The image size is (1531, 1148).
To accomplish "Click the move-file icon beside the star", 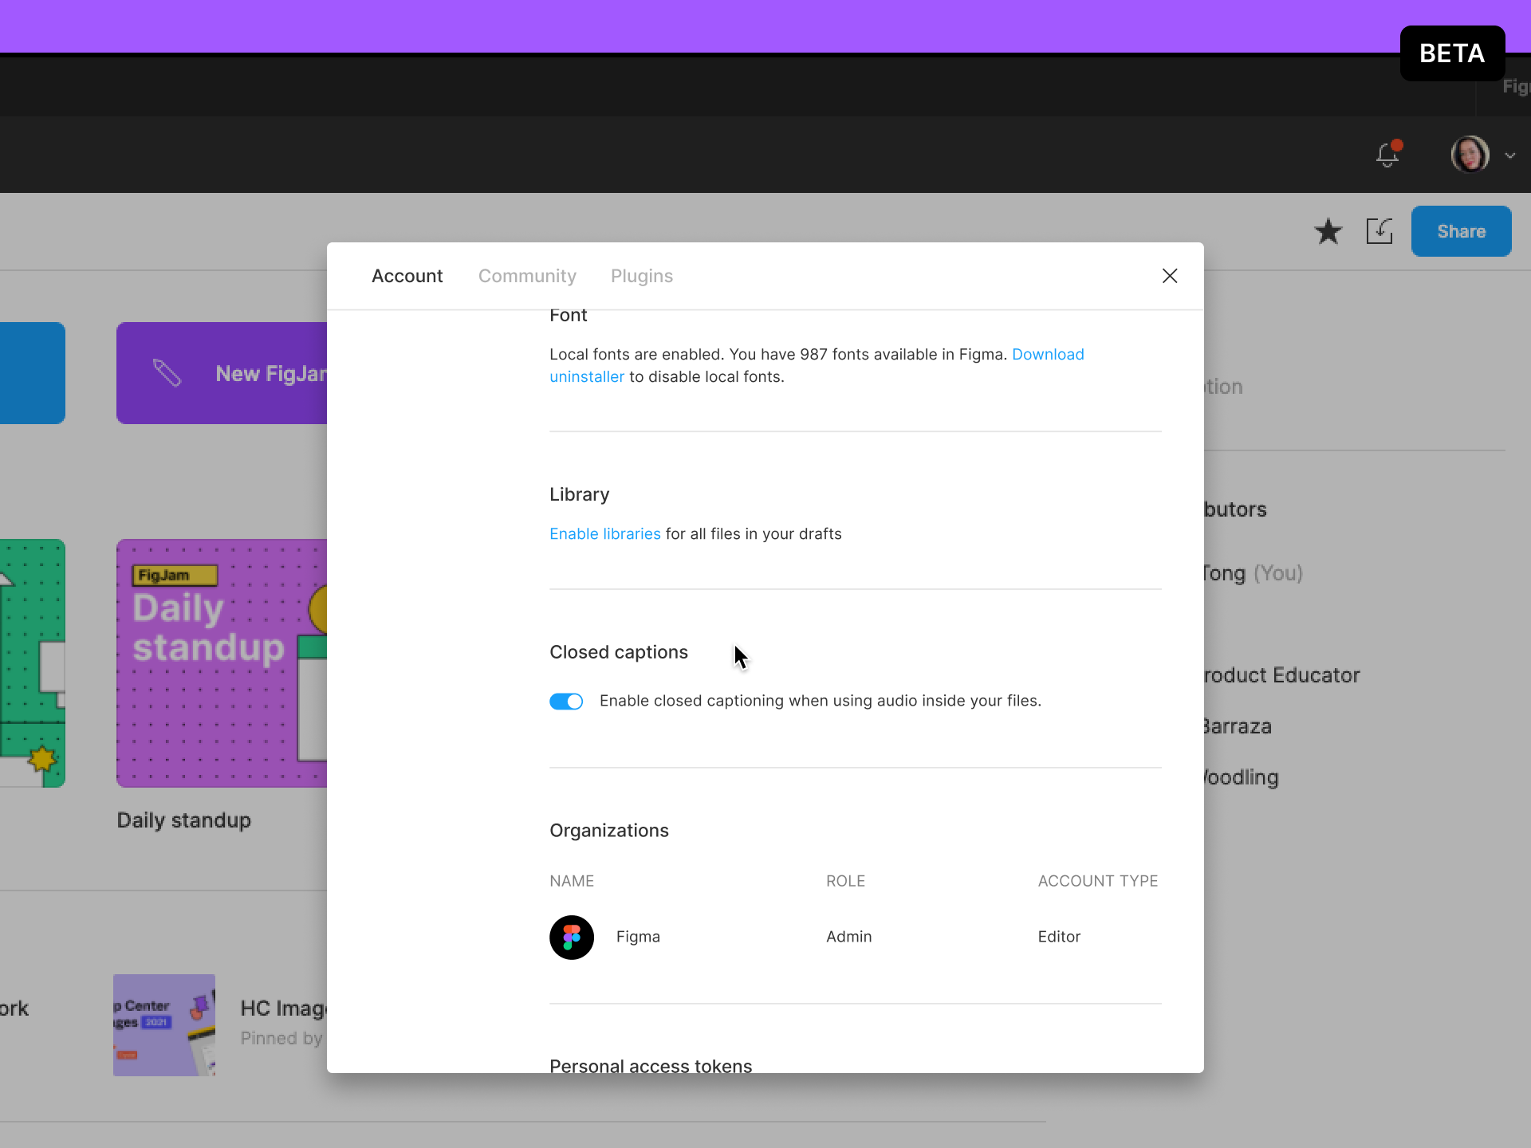I will coord(1380,231).
